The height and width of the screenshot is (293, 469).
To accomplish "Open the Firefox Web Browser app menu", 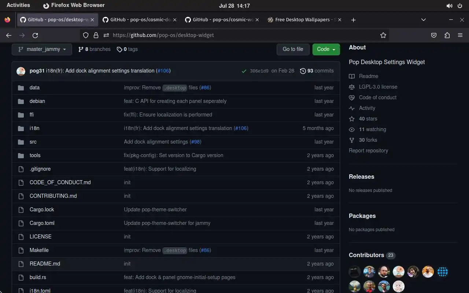I will pos(74,5).
